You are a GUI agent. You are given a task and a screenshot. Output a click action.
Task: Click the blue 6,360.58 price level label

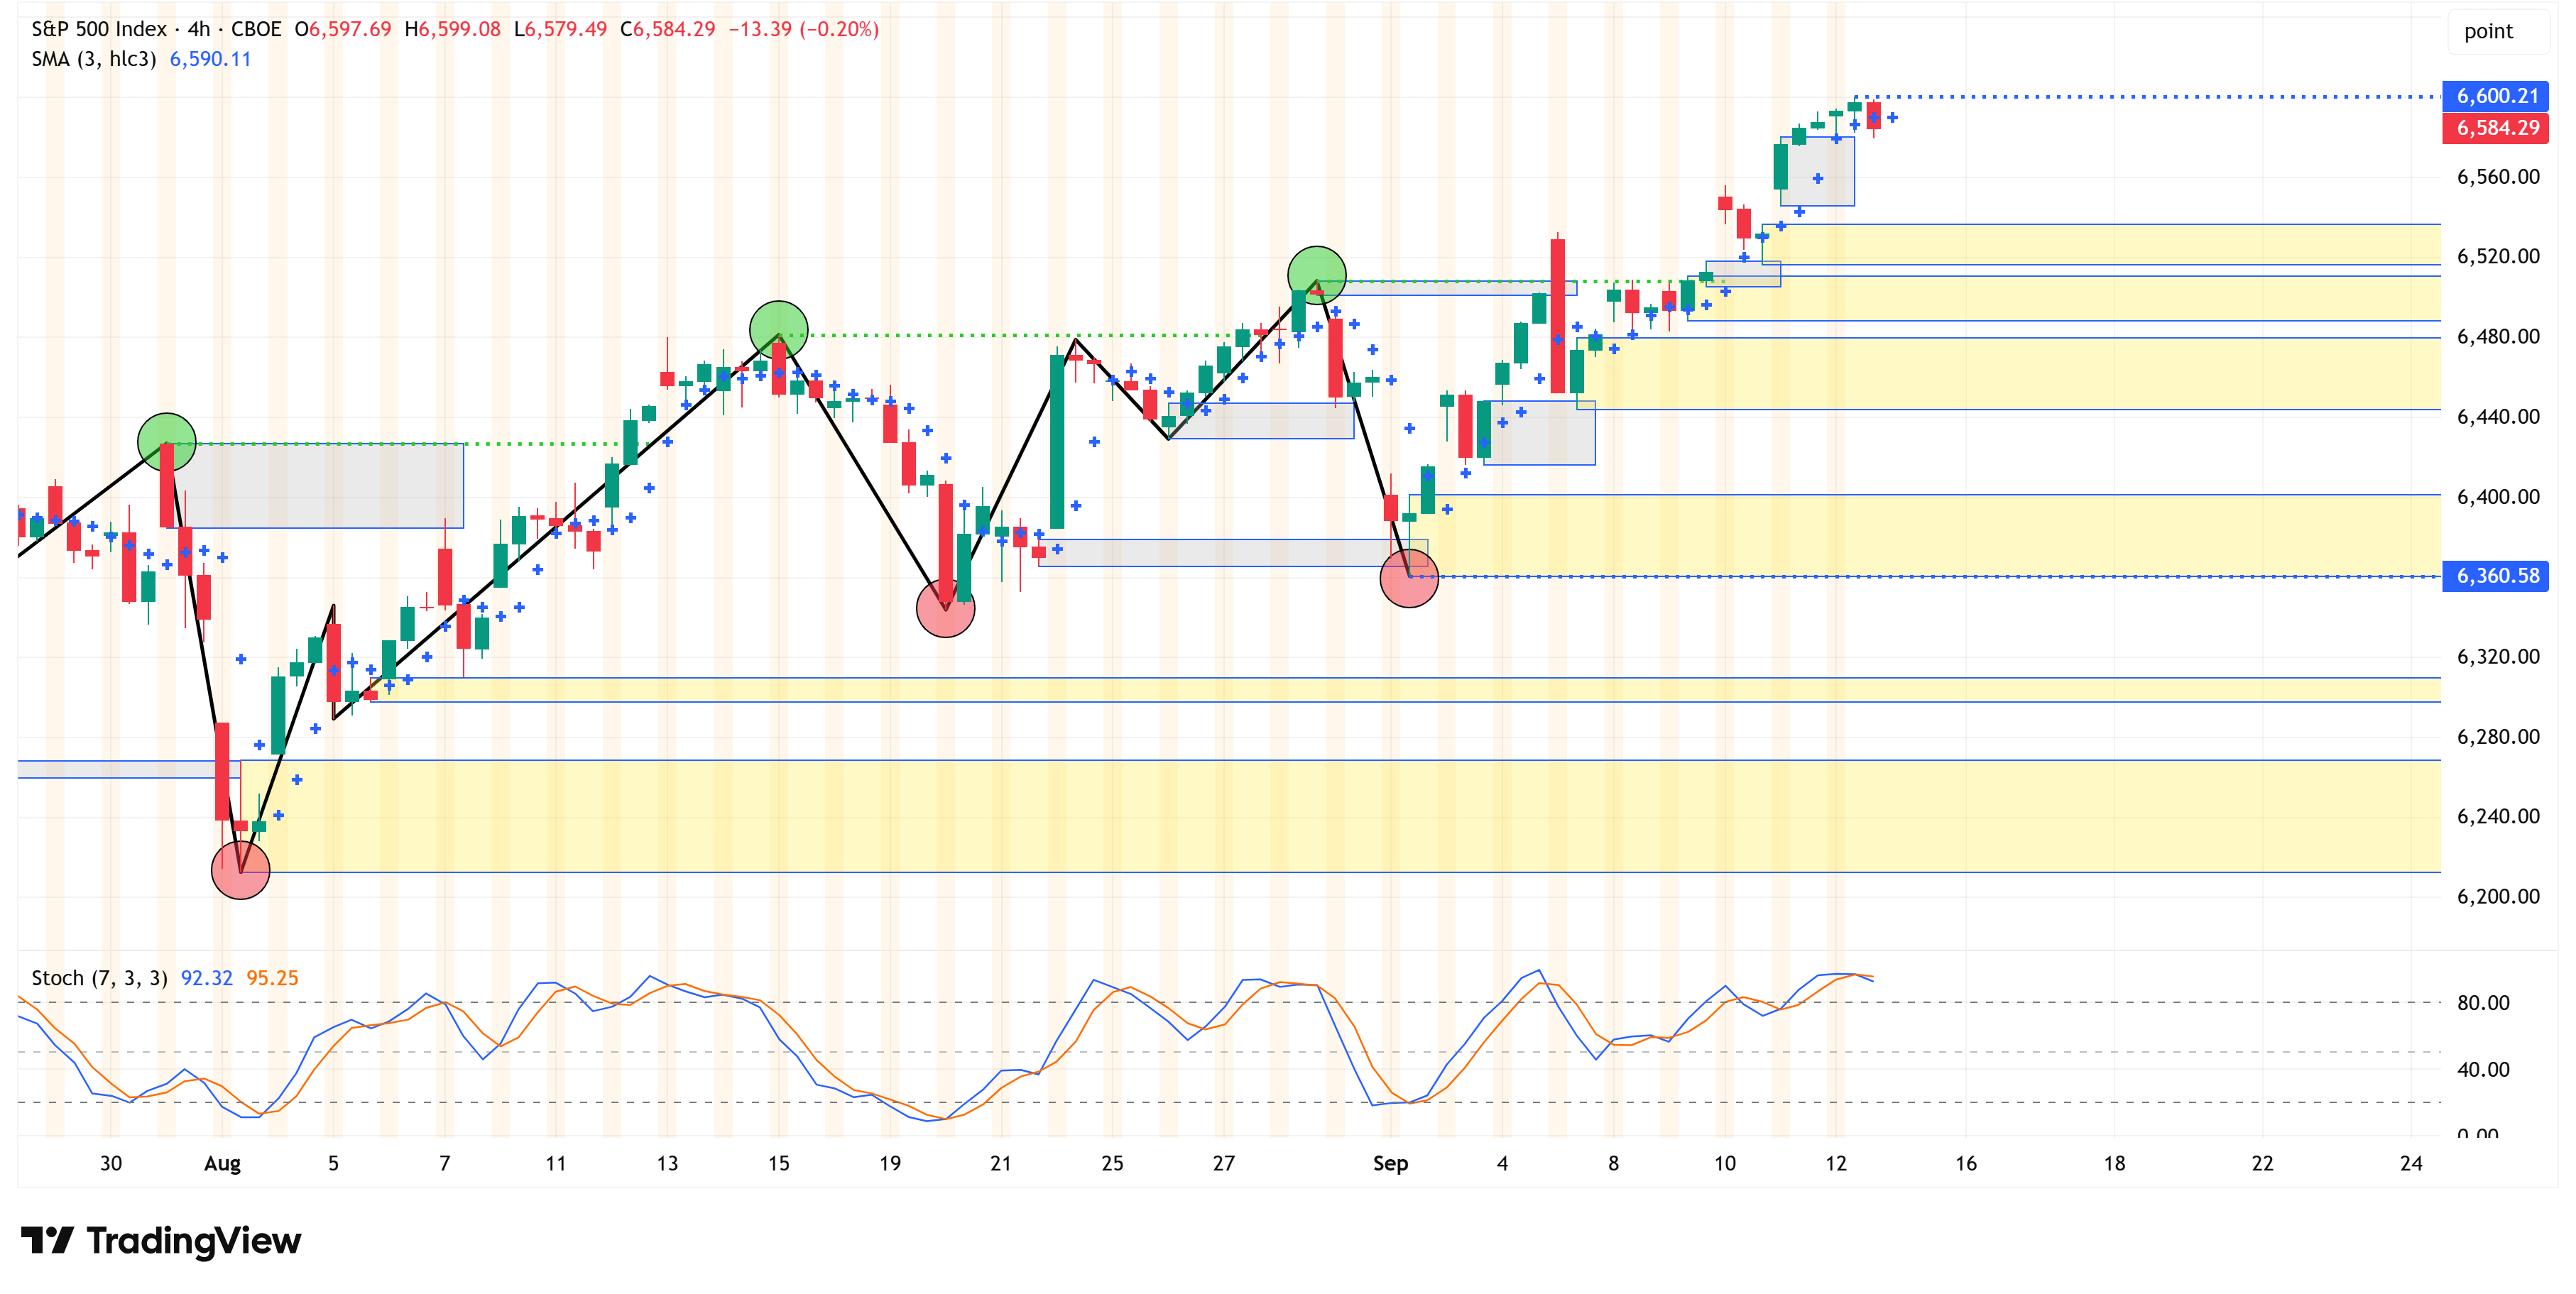(2496, 576)
